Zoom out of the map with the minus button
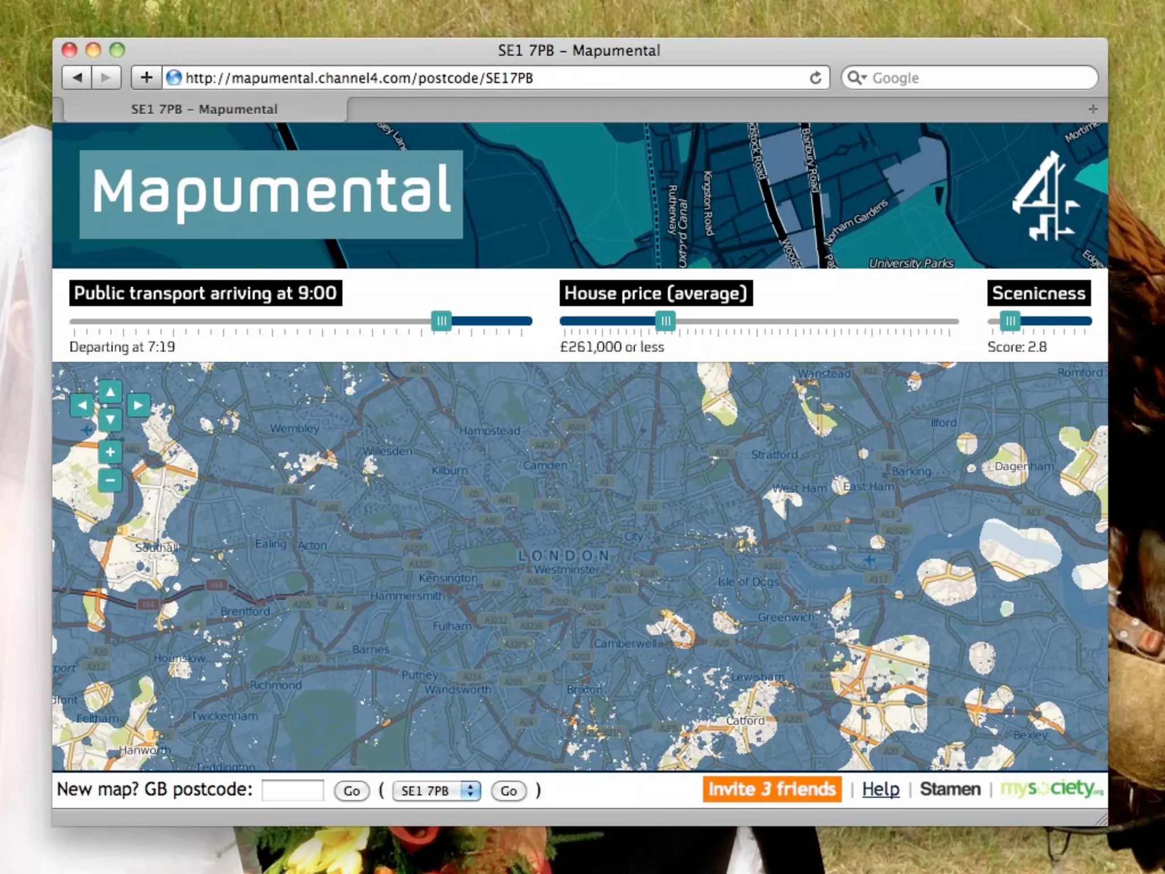 tap(110, 480)
